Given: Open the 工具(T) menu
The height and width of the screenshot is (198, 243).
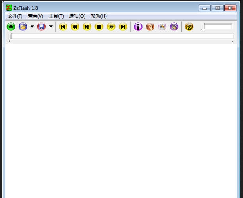Looking at the screenshot, I should [x=56, y=16].
